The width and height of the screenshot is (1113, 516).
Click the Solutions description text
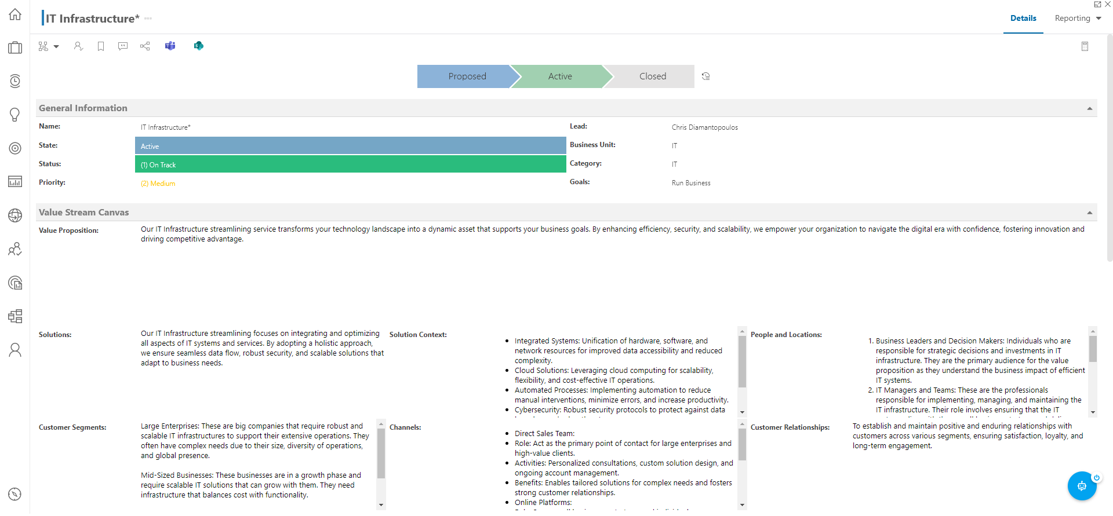tap(262, 348)
